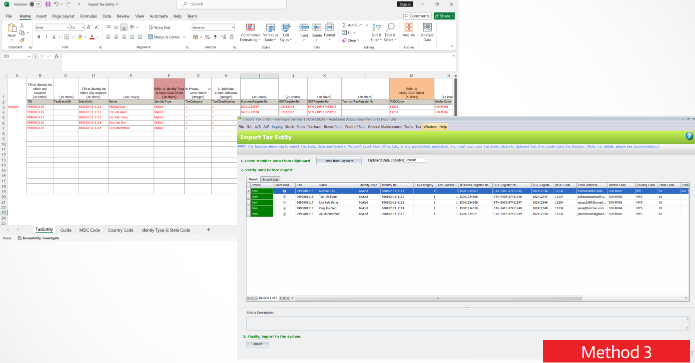
Task: Click the Accessibility Investigate status icon
Action: tap(19, 238)
